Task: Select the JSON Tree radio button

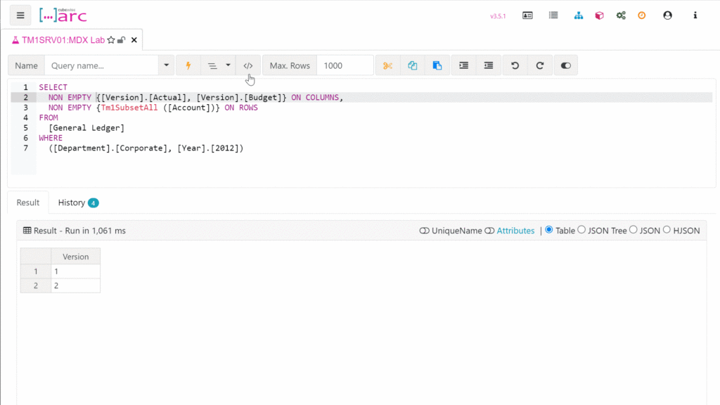Action: pos(581,230)
